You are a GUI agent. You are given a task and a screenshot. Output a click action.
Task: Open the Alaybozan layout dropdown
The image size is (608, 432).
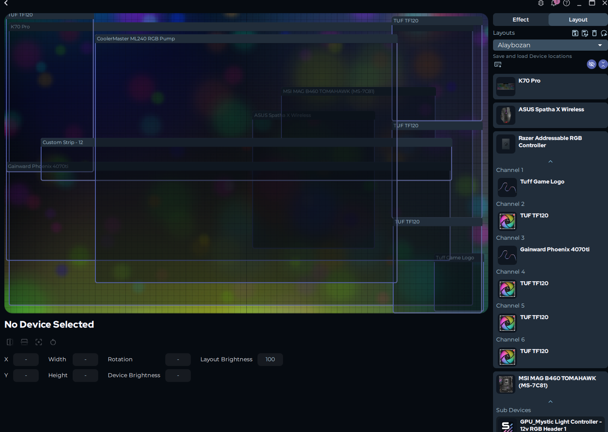pyautogui.click(x=550, y=45)
